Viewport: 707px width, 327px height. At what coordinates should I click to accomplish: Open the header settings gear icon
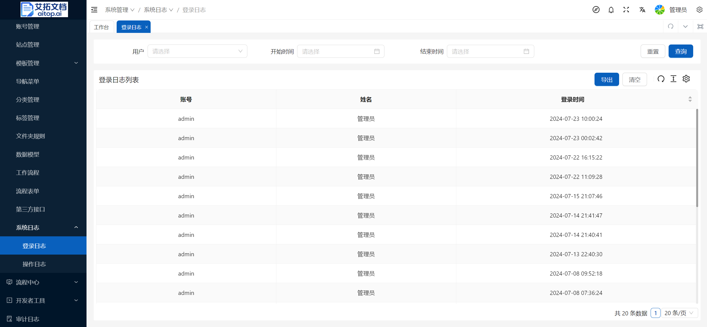[x=699, y=10]
